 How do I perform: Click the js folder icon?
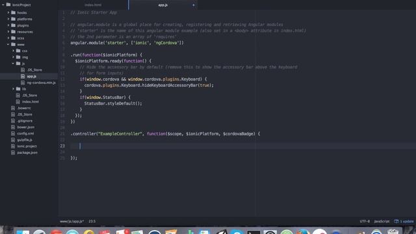click(18, 64)
